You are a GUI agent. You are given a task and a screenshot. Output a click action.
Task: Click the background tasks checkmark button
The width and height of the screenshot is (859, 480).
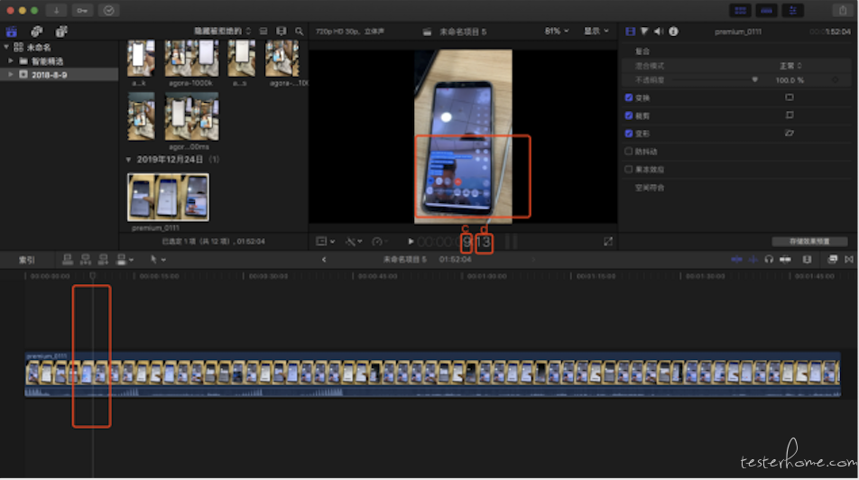(108, 11)
